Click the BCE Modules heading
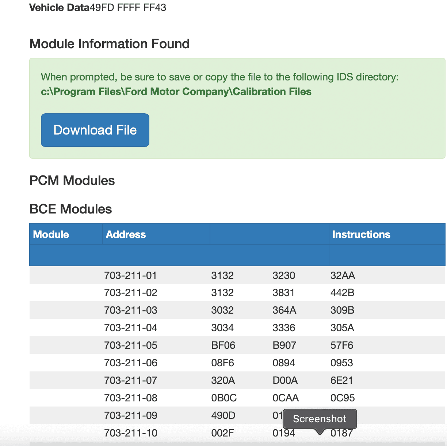The image size is (447, 446). coord(70,209)
